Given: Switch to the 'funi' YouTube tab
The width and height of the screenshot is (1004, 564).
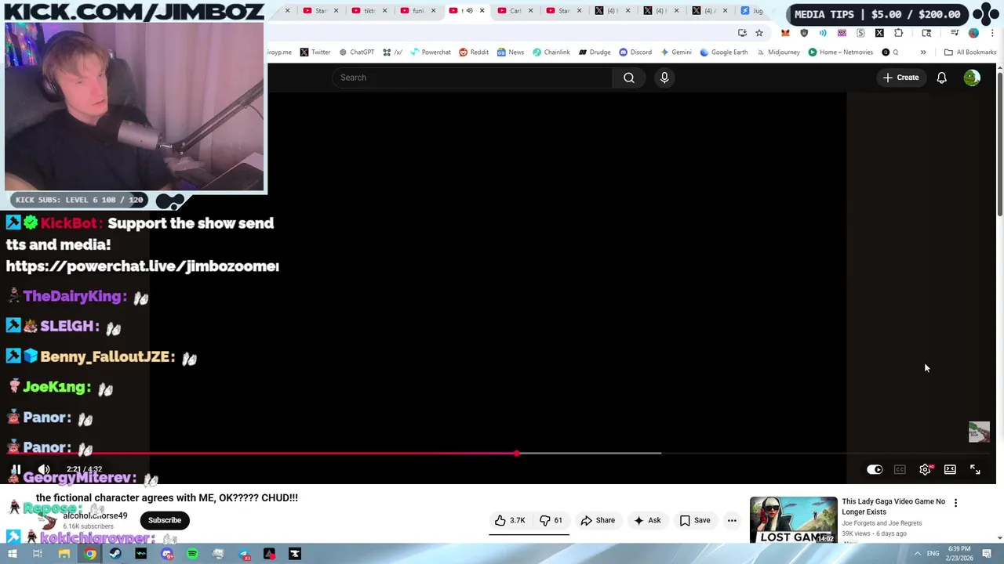Looking at the screenshot, I should (413, 11).
